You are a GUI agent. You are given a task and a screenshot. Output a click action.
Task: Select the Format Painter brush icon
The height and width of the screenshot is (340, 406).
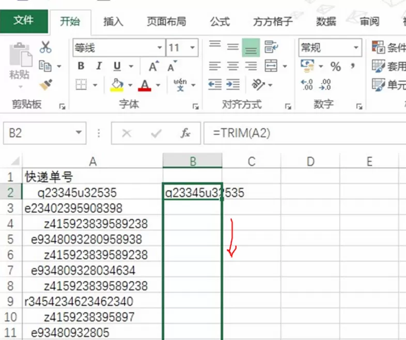[45, 85]
